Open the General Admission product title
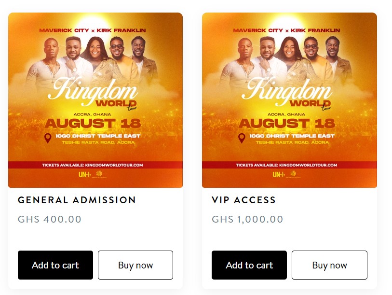This screenshot has height=295, width=392. coord(77,200)
